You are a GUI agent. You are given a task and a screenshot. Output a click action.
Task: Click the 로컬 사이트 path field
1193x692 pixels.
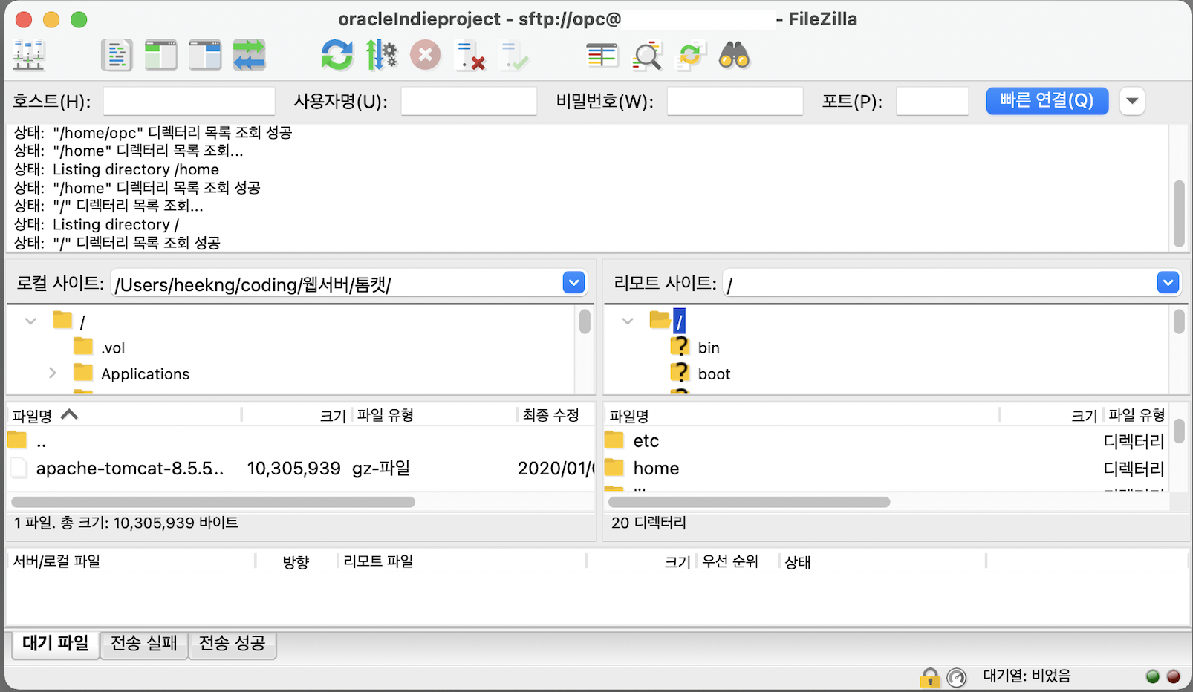[337, 284]
